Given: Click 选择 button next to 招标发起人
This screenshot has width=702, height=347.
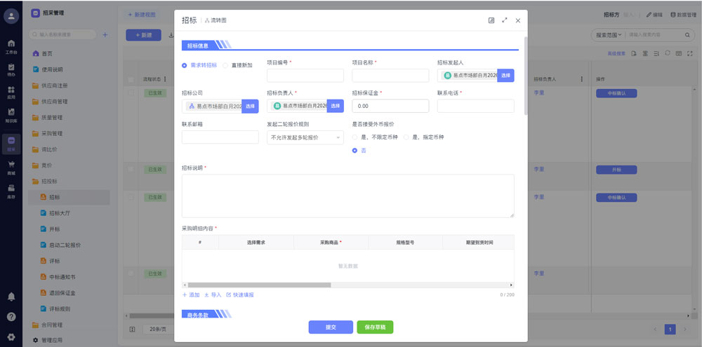Looking at the screenshot, I should pyautogui.click(x=505, y=75).
